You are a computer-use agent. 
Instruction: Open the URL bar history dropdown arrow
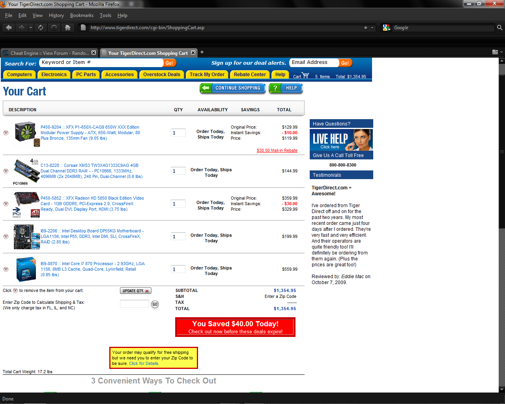(x=372, y=28)
